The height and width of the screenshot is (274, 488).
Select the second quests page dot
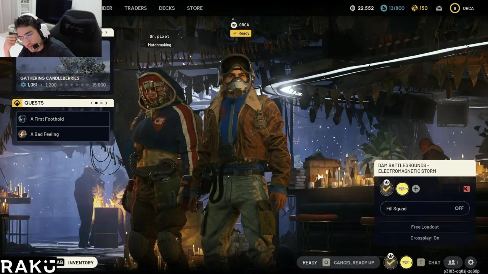tap(101, 103)
